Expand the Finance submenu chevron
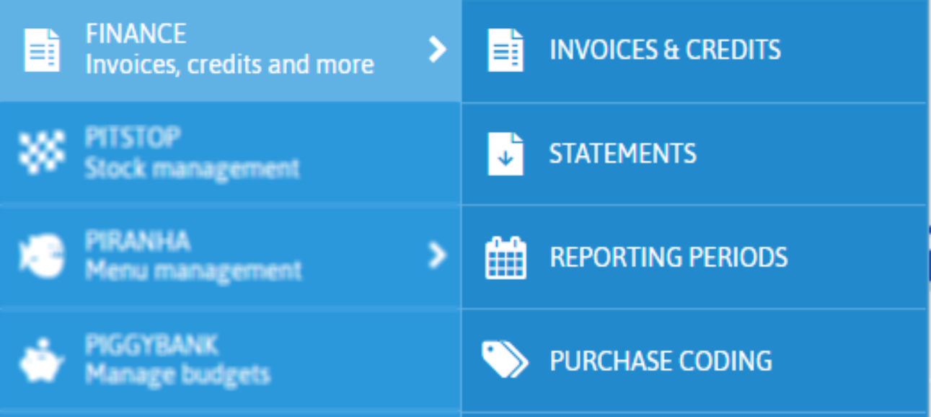The height and width of the screenshot is (417, 931). tap(437, 50)
